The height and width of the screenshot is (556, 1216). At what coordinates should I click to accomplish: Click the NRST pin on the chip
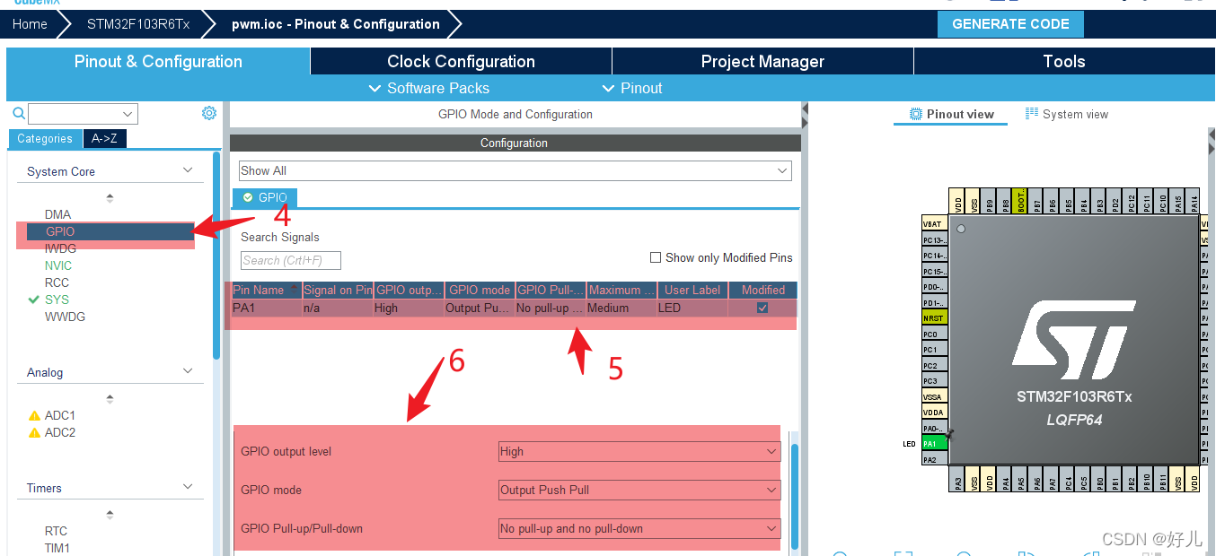(935, 317)
